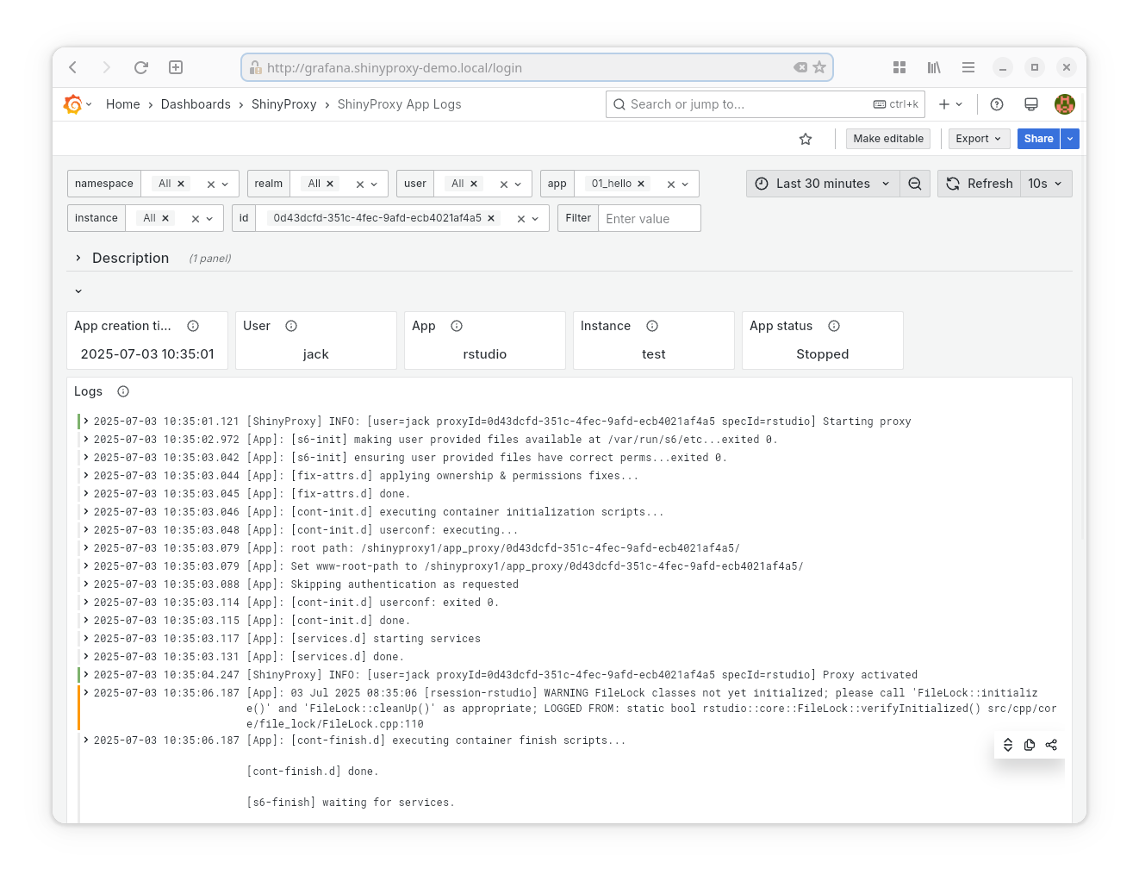Mark dashboard as favorite star
The width and height of the screenshot is (1139, 881).
tap(806, 139)
